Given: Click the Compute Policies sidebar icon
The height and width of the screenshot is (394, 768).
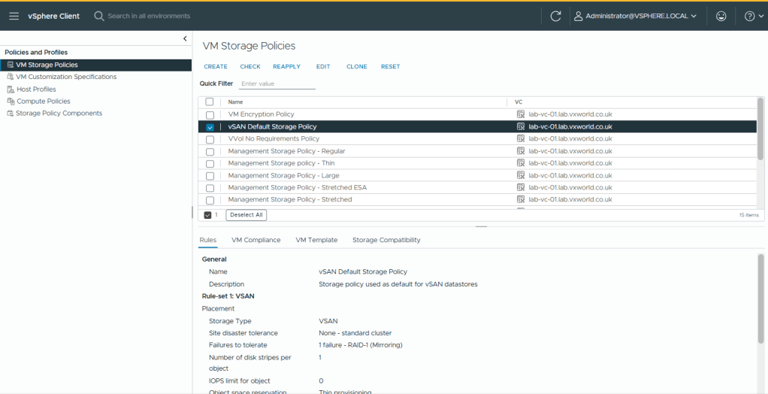Looking at the screenshot, I should click(x=10, y=101).
